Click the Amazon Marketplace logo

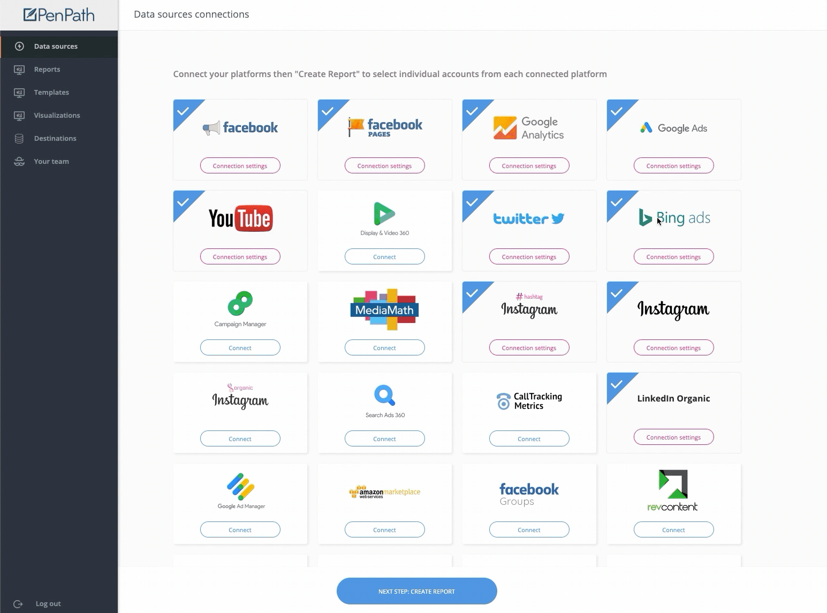pos(384,492)
